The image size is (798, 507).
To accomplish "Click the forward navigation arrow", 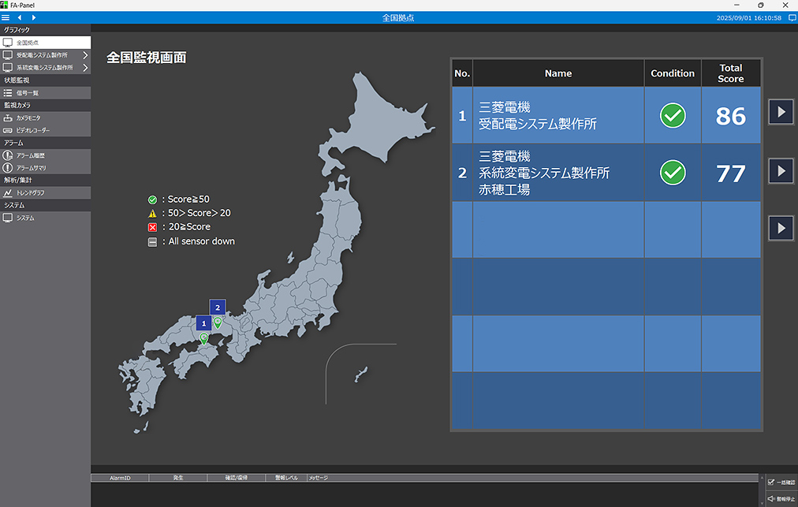I will (33, 17).
